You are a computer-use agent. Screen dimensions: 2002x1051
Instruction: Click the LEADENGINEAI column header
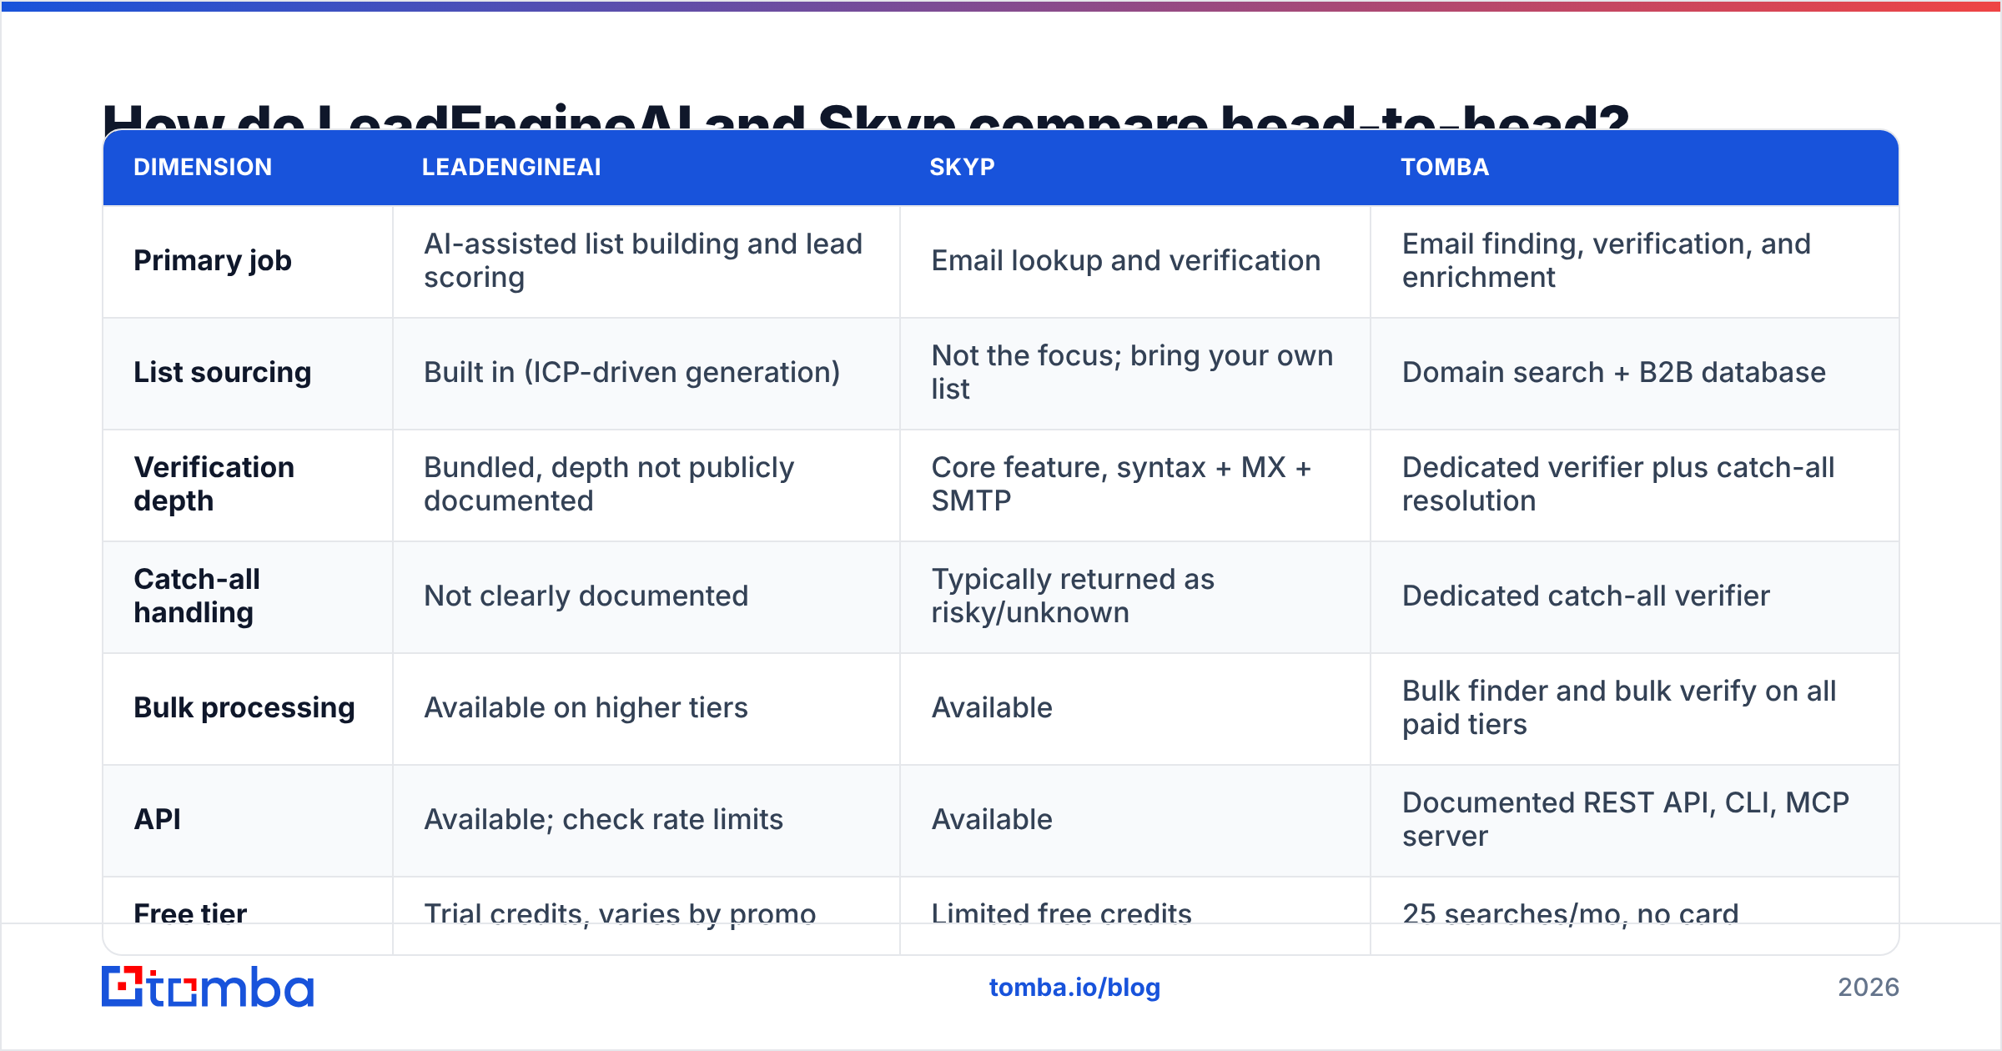point(511,167)
